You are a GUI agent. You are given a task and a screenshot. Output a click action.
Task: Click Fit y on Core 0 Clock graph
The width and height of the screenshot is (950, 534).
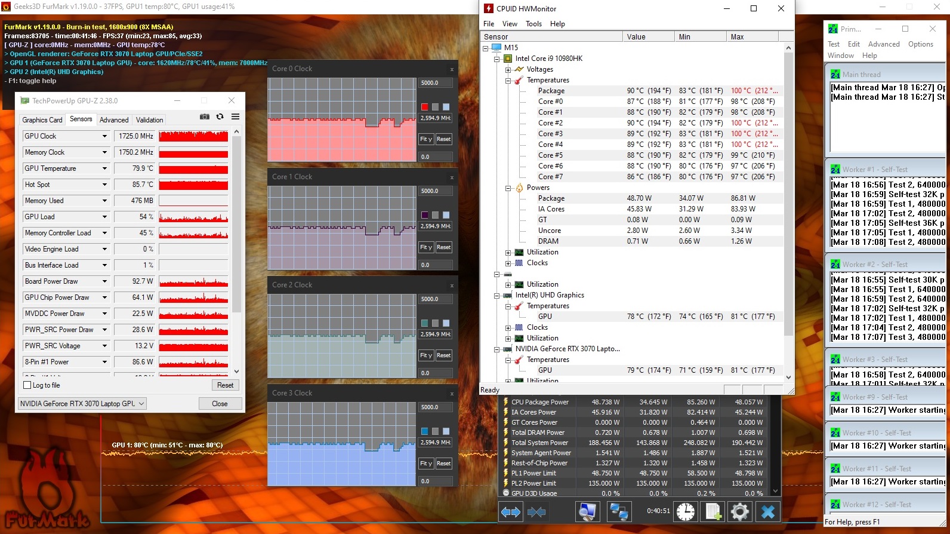point(426,139)
